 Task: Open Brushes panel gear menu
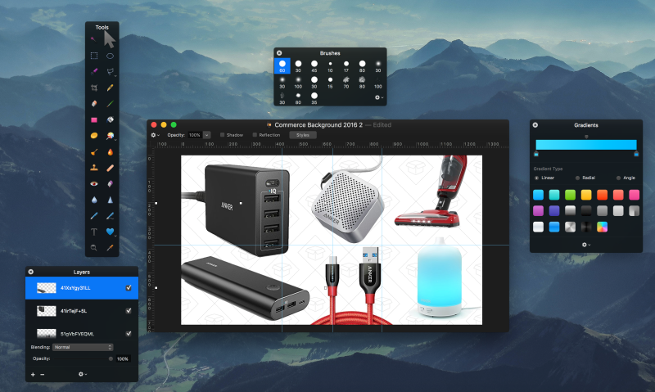[378, 97]
